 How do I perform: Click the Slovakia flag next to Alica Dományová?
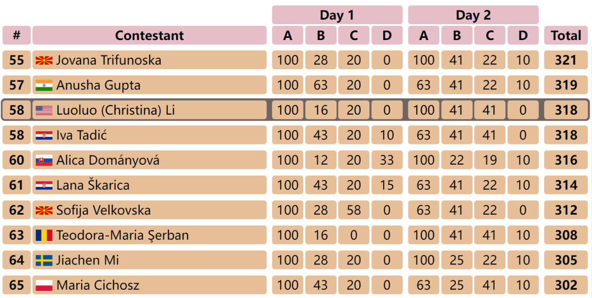click(44, 160)
